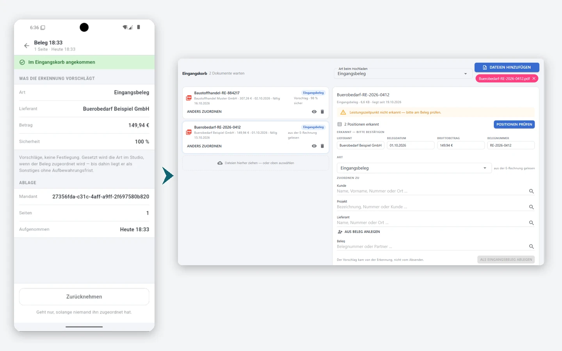The image size is (562, 351).
Task: Tap the Mandant ID value on the phone
Action: point(101,197)
